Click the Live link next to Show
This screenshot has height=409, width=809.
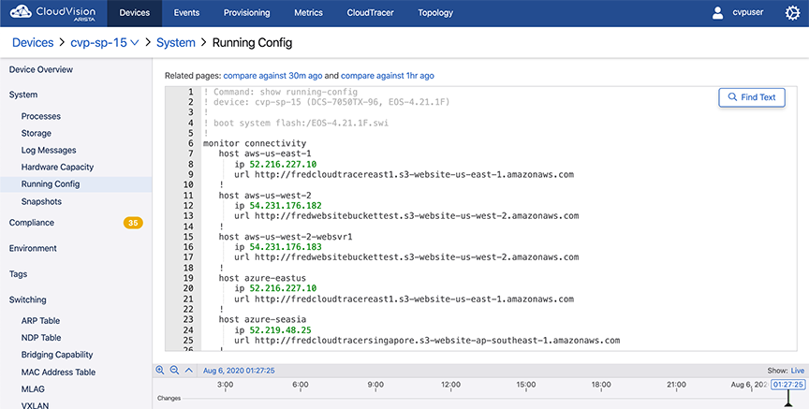[798, 371]
